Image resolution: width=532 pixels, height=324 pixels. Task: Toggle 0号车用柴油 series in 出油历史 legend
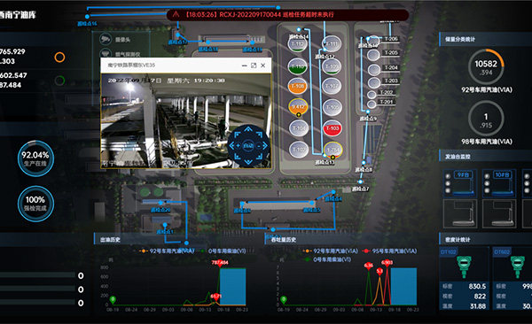click(223, 251)
